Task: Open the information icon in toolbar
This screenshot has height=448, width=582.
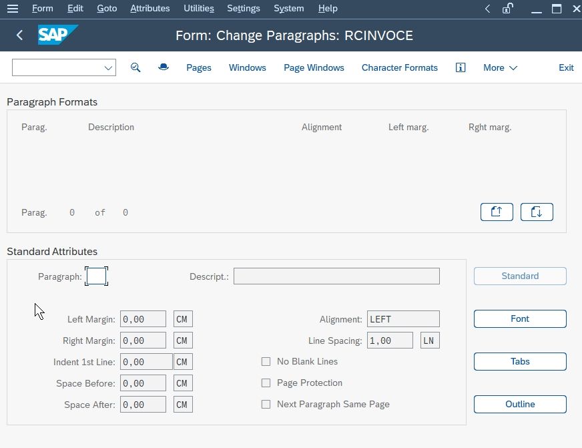Action: 461,67
